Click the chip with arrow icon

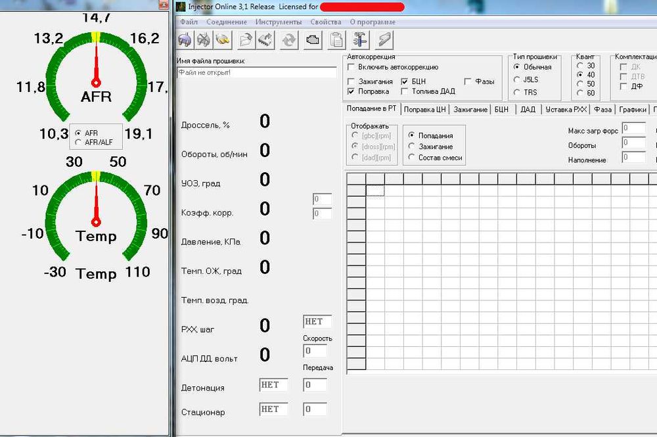coord(265,40)
